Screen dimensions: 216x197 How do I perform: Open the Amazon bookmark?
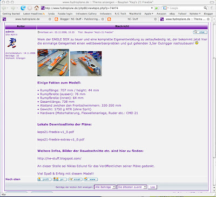pos(161,13)
